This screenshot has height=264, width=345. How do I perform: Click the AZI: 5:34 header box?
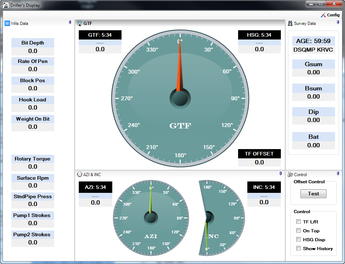(96, 187)
